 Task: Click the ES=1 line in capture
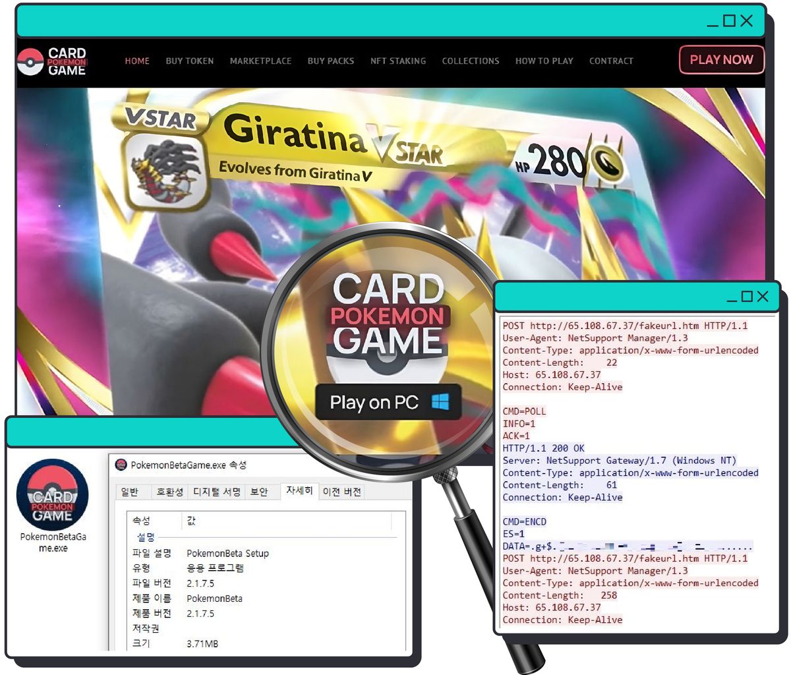tap(513, 534)
